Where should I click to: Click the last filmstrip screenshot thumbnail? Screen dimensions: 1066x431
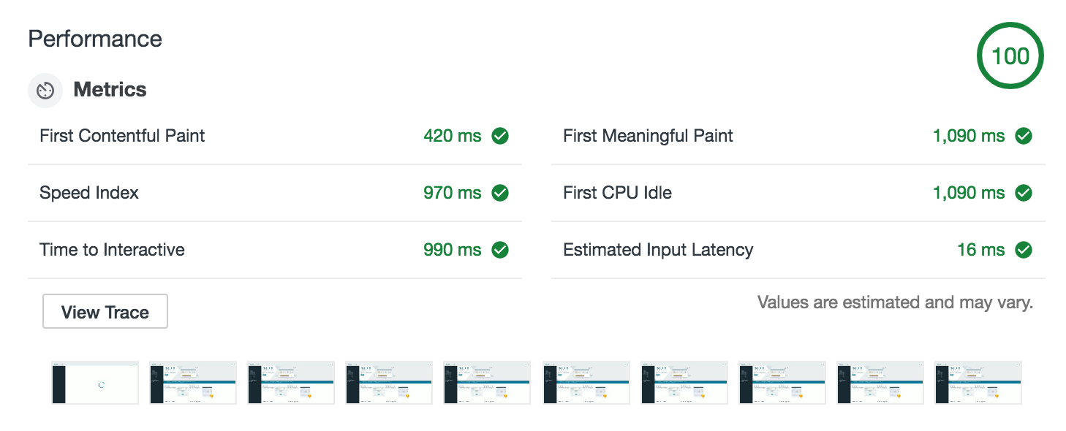tap(978, 382)
